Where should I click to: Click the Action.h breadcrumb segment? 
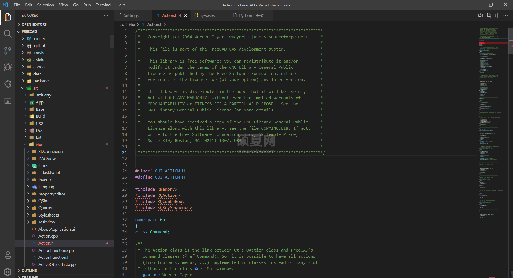[x=152, y=24]
